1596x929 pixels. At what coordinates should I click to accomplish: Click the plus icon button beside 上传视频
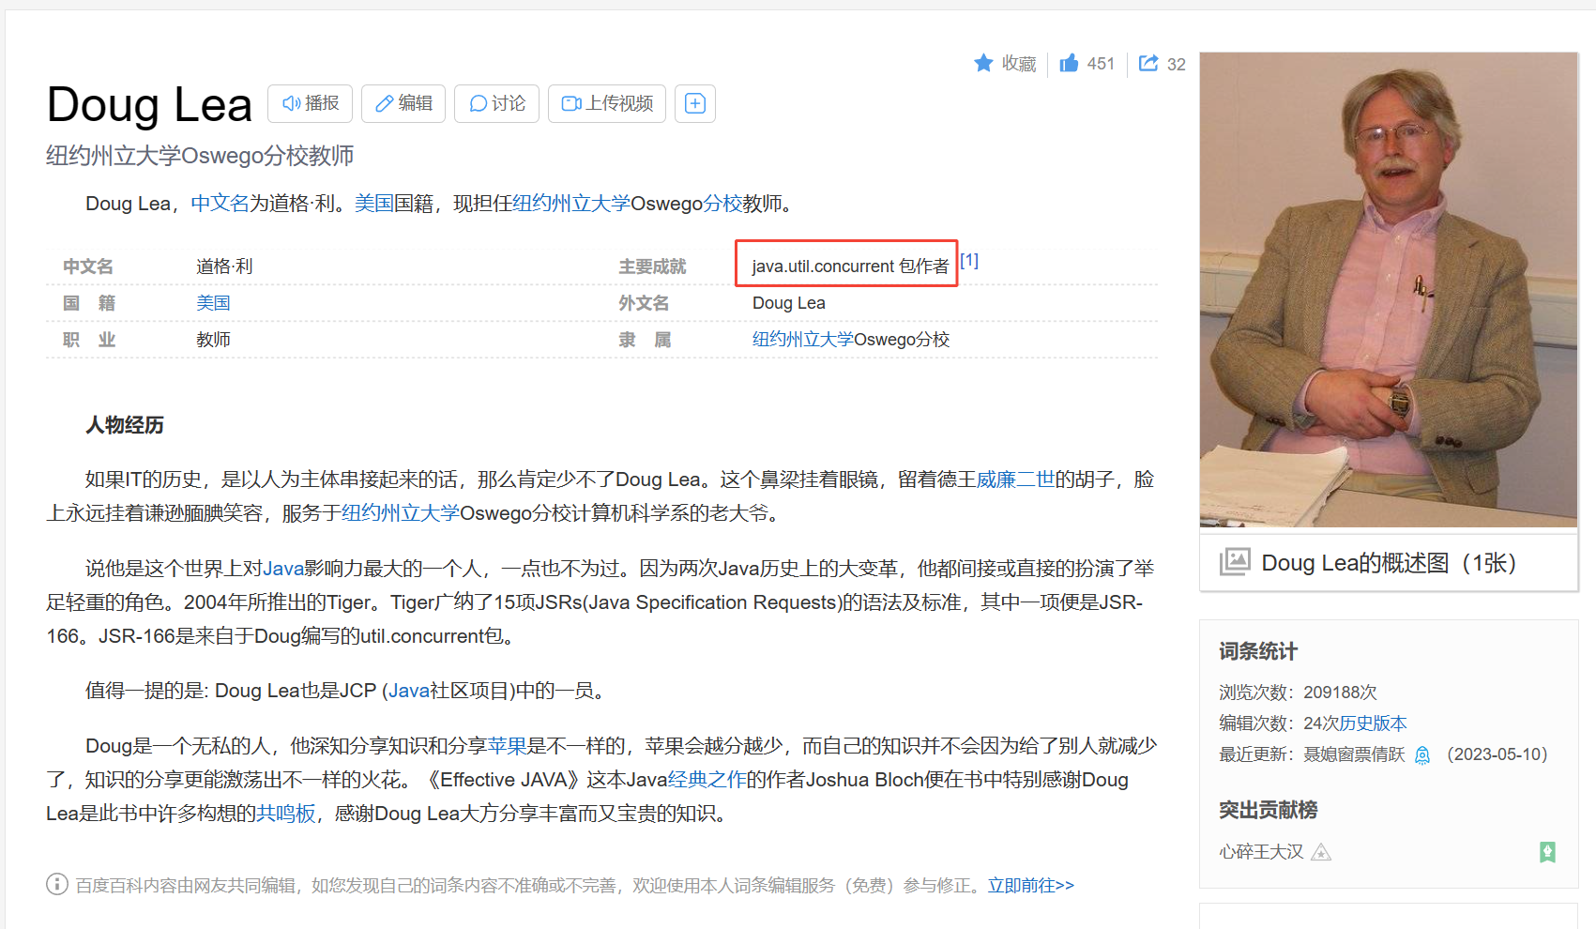695,103
